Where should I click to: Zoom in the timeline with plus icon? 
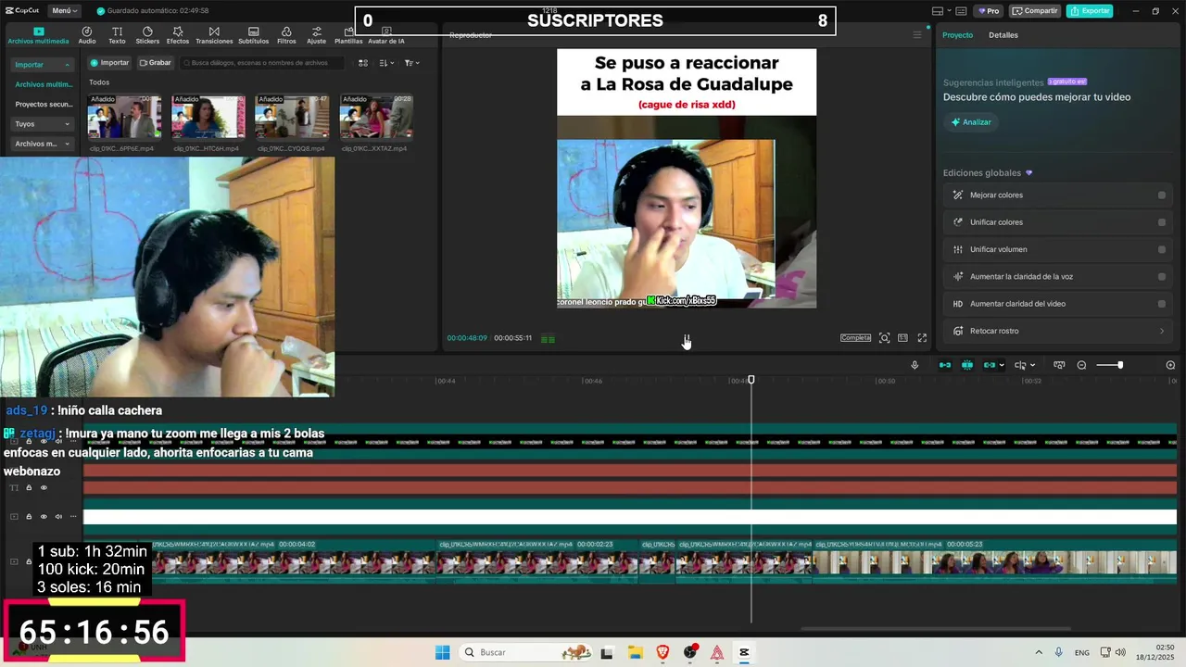tap(1170, 365)
